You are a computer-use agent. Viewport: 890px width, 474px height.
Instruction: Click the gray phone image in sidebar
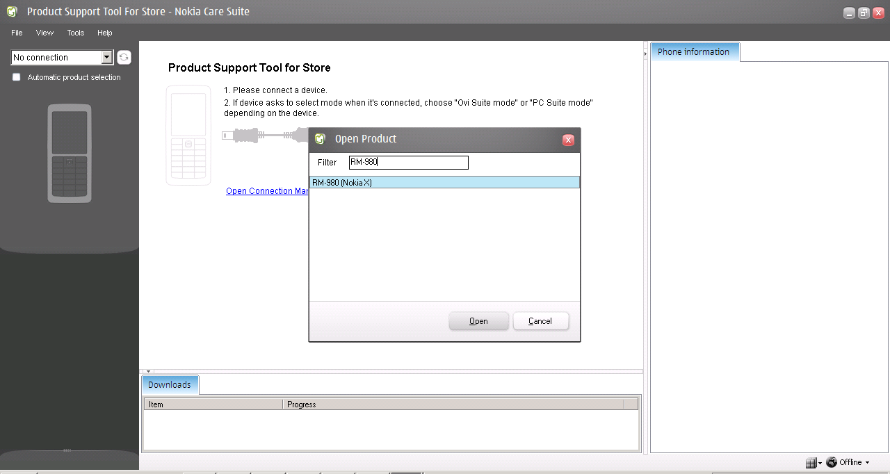(70, 154)
